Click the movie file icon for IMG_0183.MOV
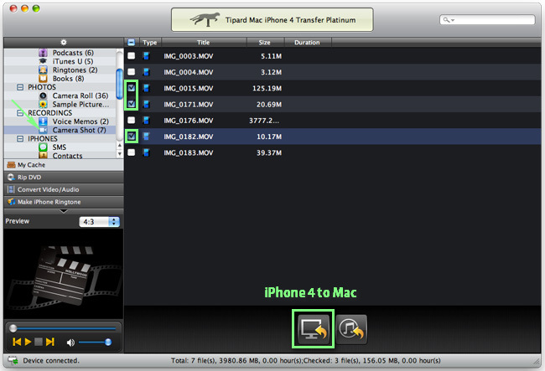Screen dimensions: 545x371 pos(147,152)
